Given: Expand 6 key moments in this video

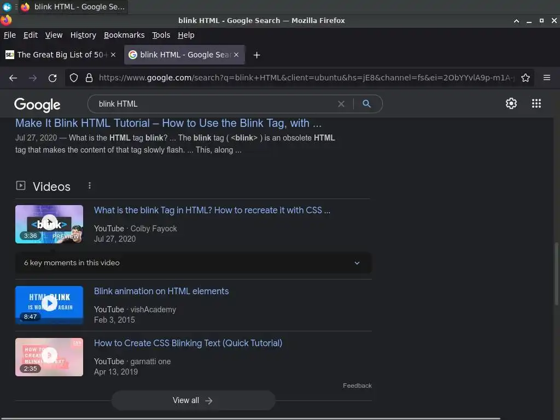Looking at the screenshot, I should click(193, 263).
